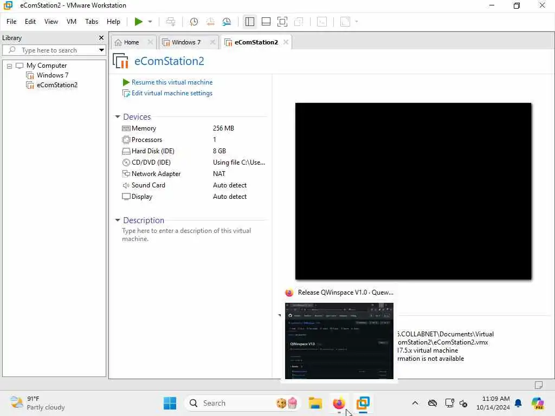Select eComStation2 in the library tree
Screen dimensions: 555x416
pyautogui.click(x=56, y=85)
